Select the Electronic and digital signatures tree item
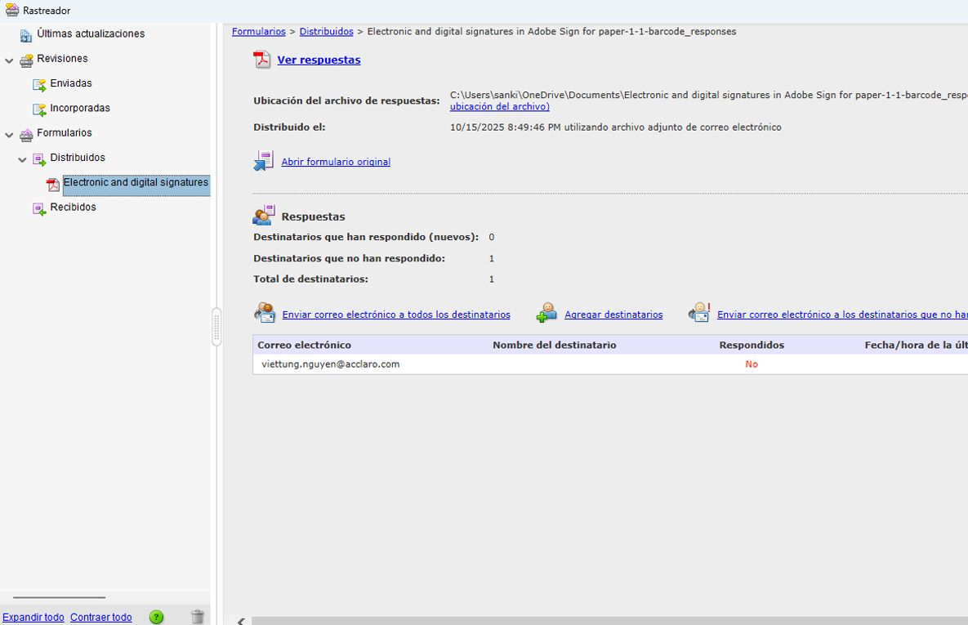The height and width of the screenshot is (625, 968). [136, 183]
